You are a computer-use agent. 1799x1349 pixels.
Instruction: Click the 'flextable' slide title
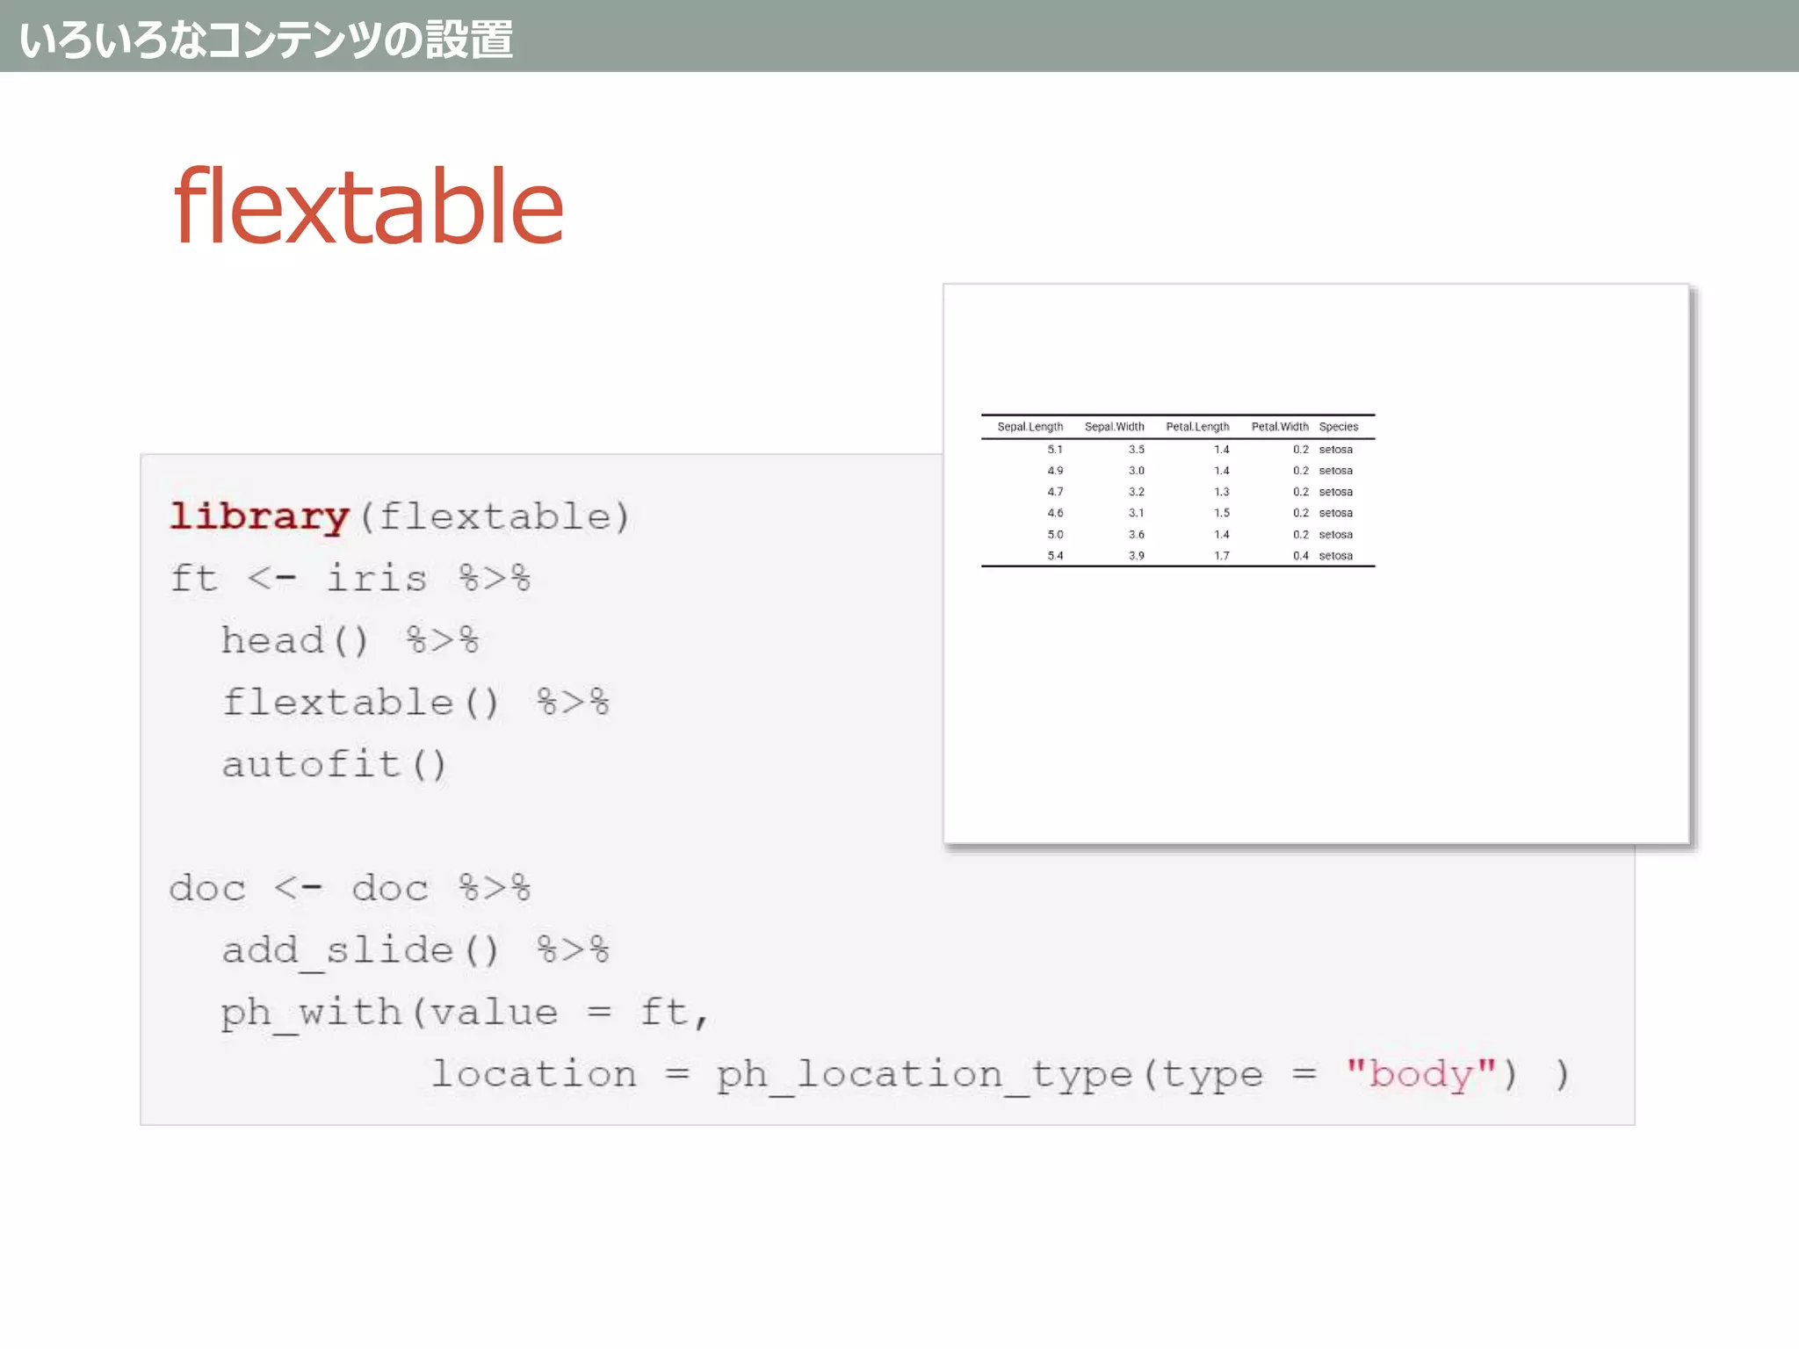368,208
